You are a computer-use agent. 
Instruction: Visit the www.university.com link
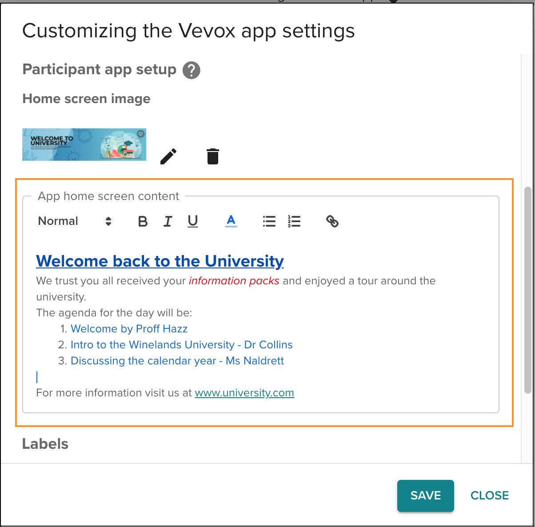coord(244,393)
